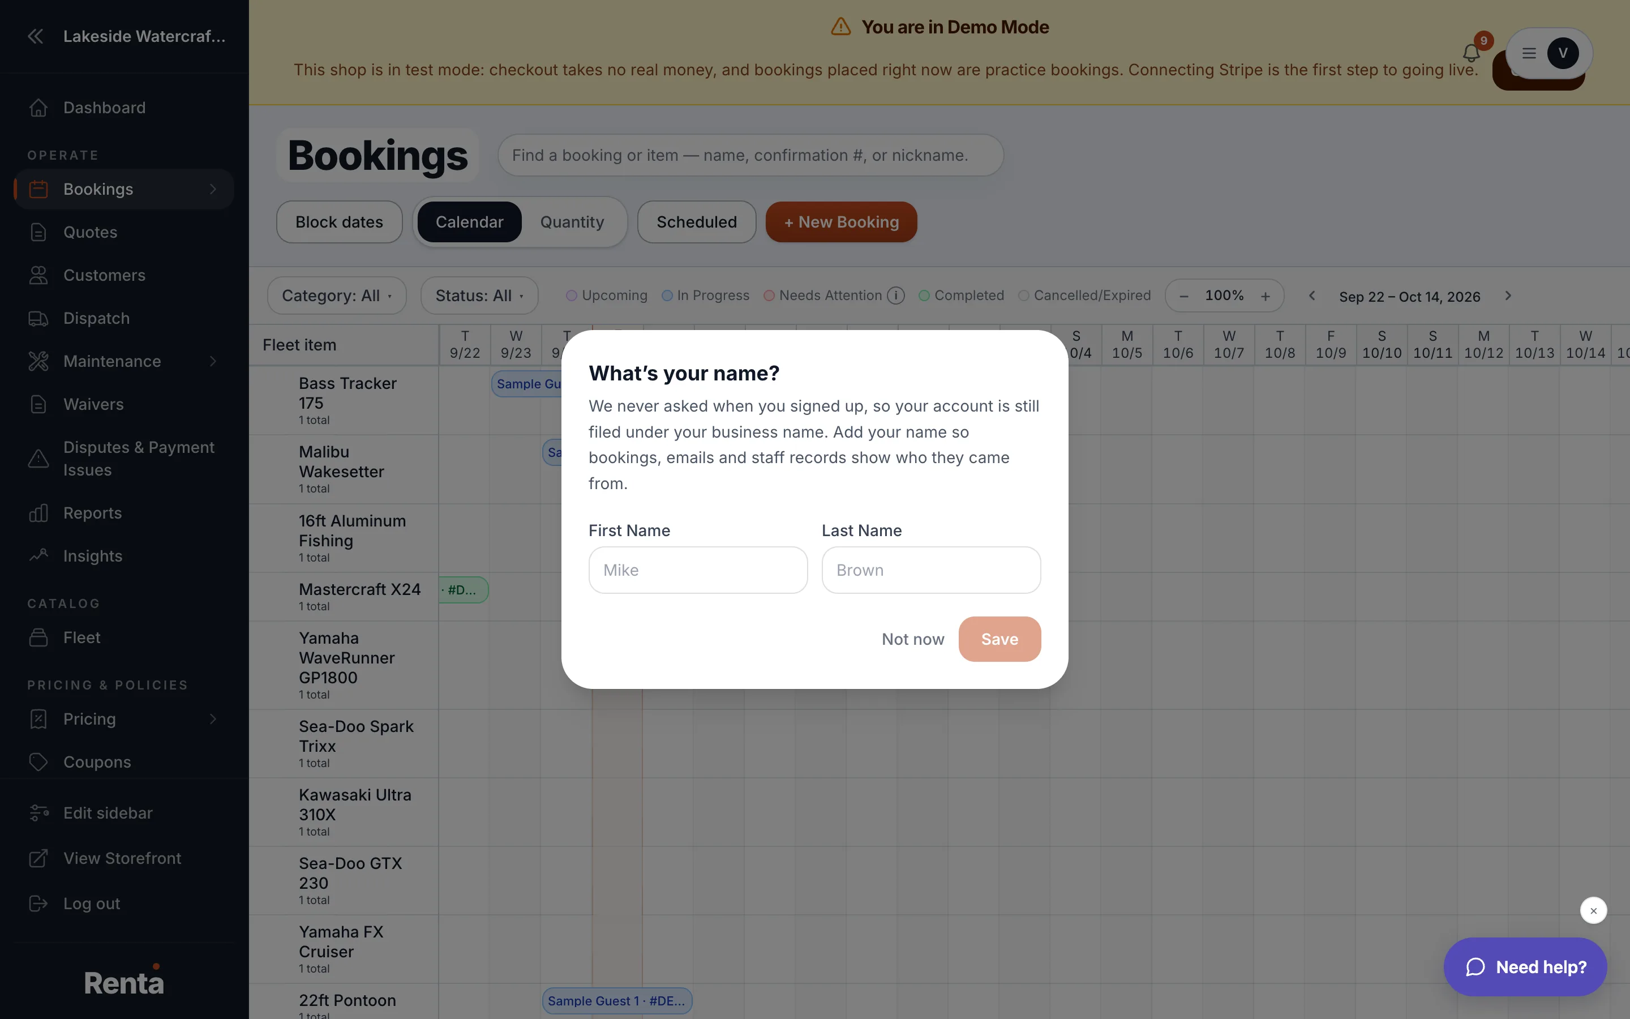Open the Scheduled tab
This screenshot has height=1019, width=1630.
(x=697, y=222)
